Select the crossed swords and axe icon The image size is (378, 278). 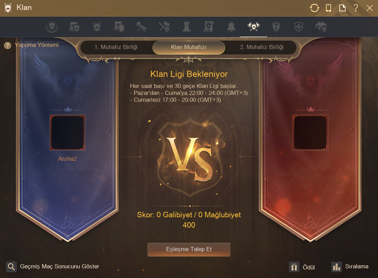[x=164, y=27]
